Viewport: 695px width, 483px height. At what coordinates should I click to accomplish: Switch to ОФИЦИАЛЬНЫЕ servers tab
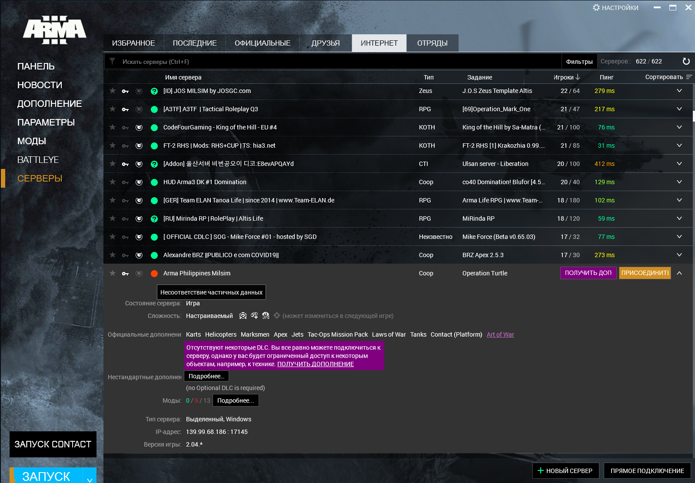[263, 43]
